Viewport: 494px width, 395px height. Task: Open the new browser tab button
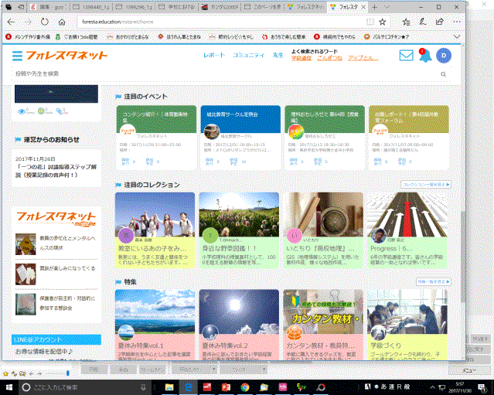pyautogui.click(x=374, y=7)
